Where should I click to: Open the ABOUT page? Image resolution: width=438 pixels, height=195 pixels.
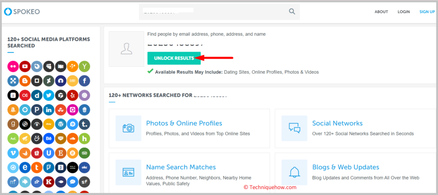click(x=381, y=12)
